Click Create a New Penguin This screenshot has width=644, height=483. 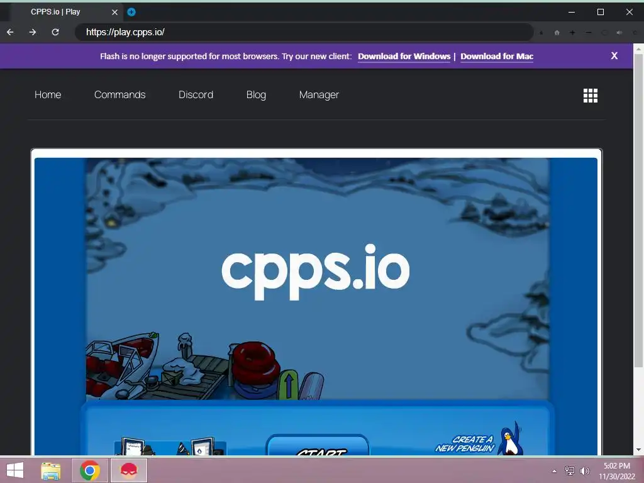point(465,444)
